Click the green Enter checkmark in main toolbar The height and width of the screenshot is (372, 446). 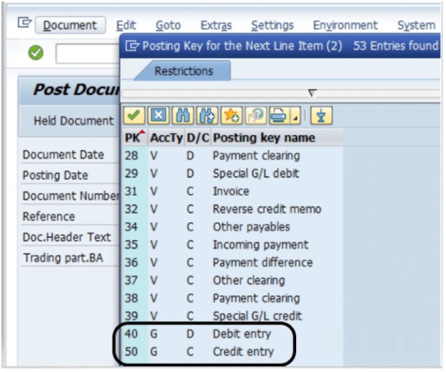36,53
